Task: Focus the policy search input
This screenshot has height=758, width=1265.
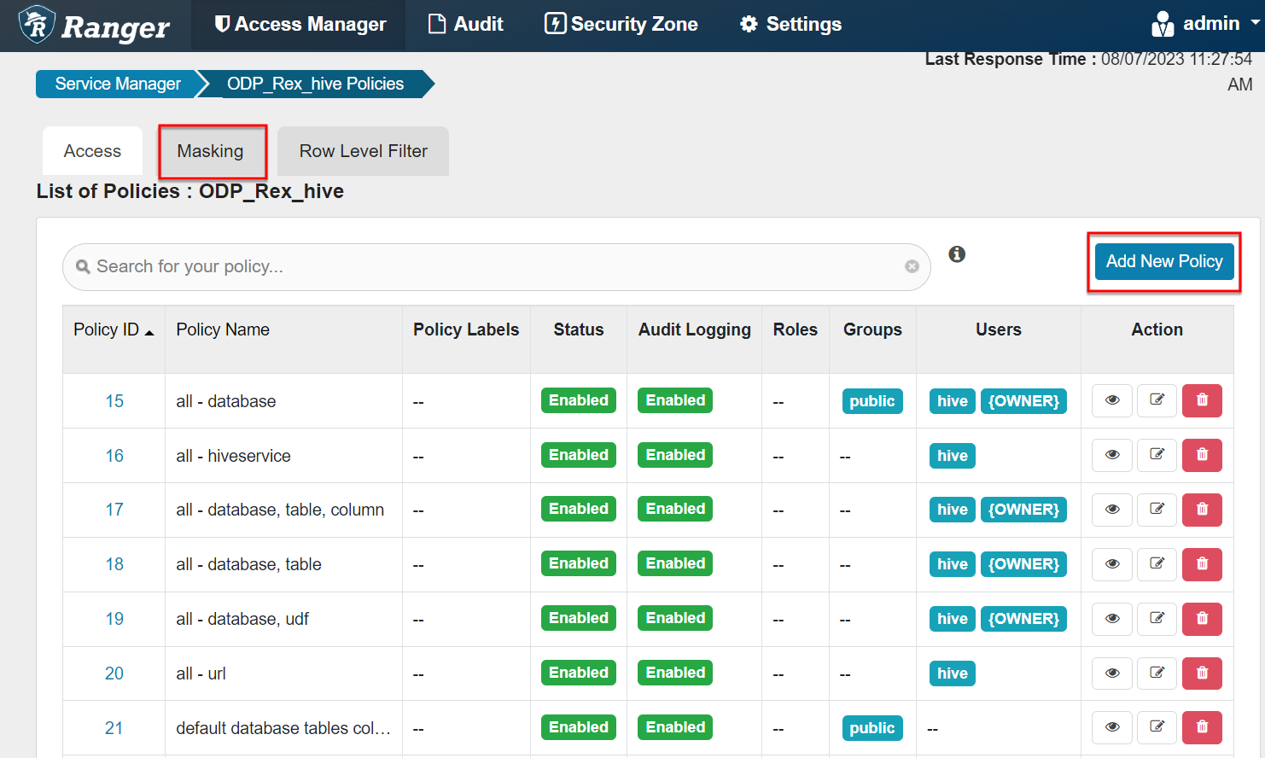Action: pyautogui.click(x=495, y=266)
